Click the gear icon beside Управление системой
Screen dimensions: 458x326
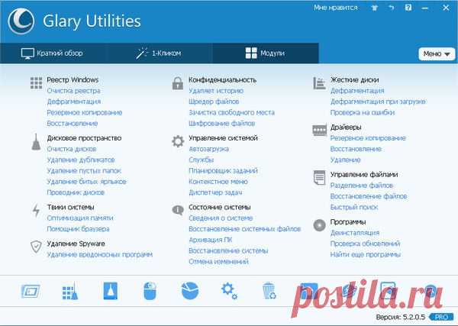click(x=178, y=141)
